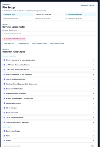
Task: Delete Executive Summary of the Project row
Action: (93, 122)
